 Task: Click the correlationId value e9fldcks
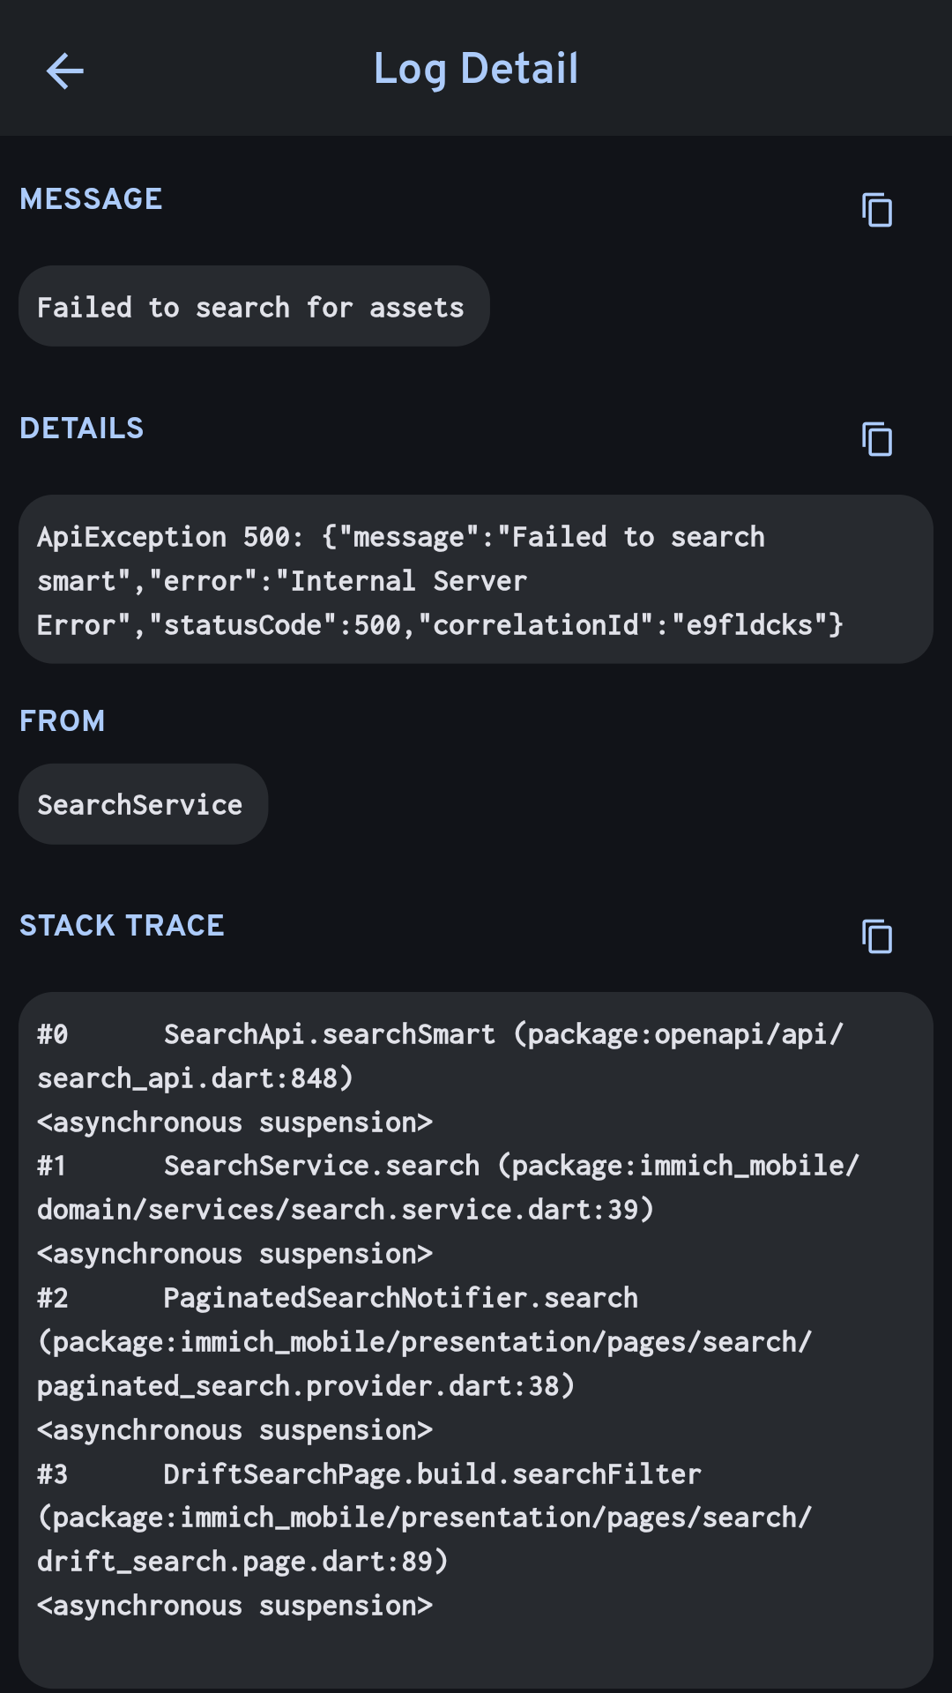click(749, 625)
